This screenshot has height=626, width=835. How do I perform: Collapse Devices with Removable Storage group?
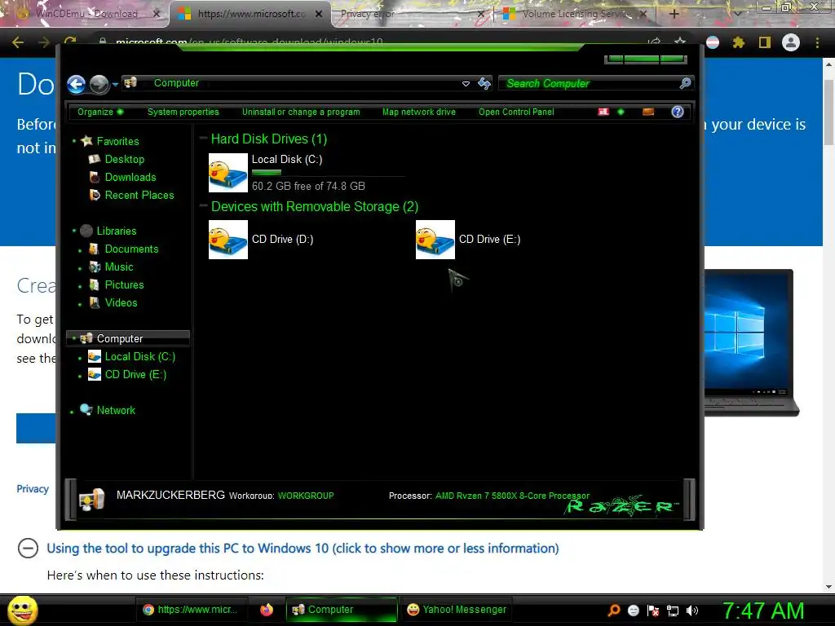click(x=203, y=206)
